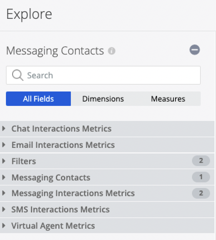This screenshot has height=240, width=216.
Task: Expand the Messaging Contacts group arrow
Action: click(4, 177)
